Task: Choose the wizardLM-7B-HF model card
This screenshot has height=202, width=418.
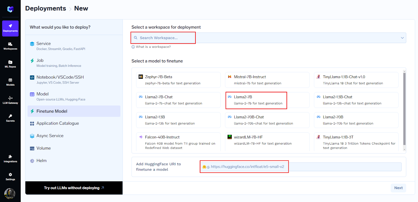Action: 267,142
